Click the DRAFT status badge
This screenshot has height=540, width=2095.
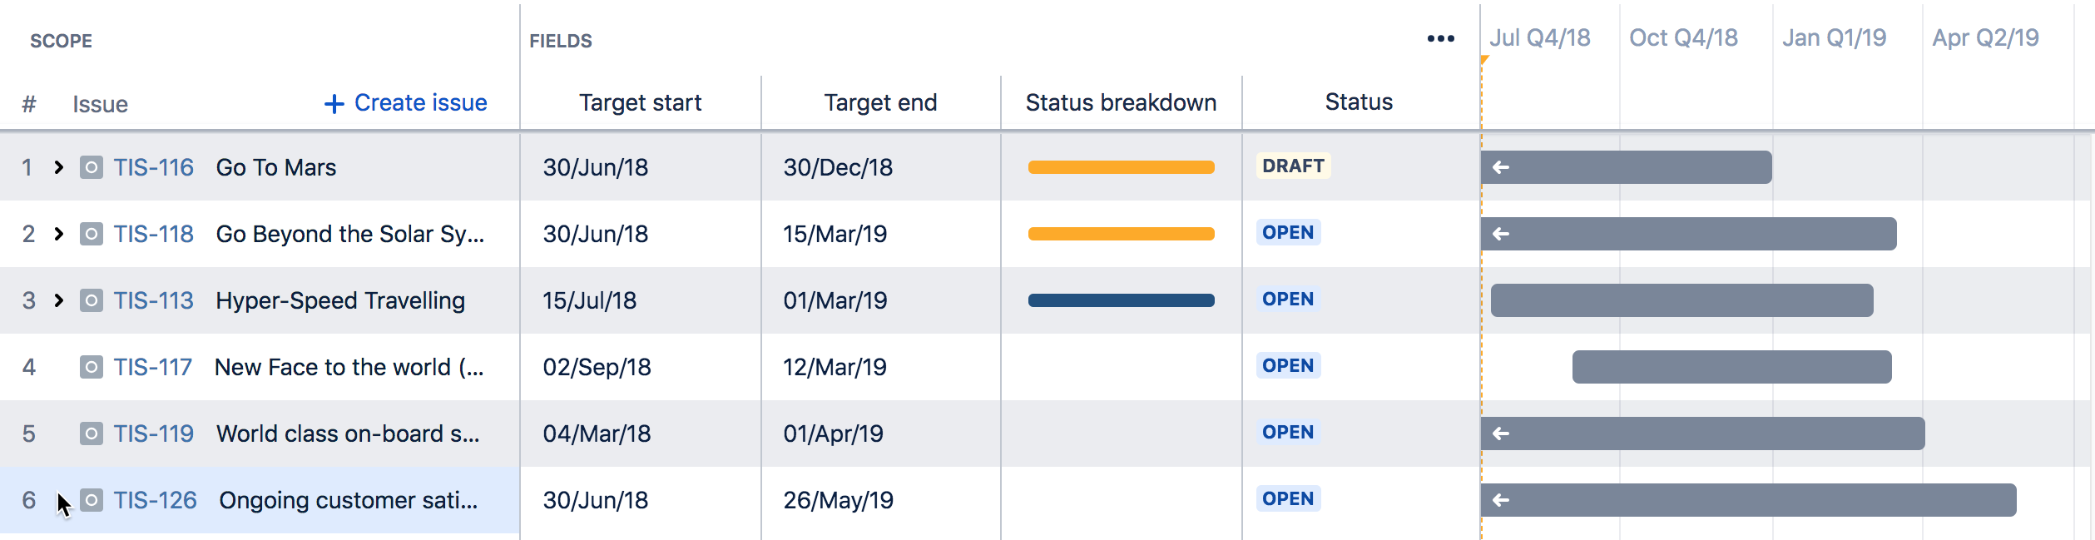click(x=1292, y=166)
